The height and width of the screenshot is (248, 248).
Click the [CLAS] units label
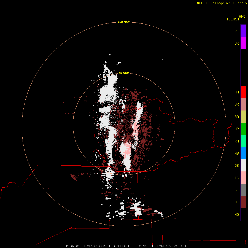click(233, 19)
